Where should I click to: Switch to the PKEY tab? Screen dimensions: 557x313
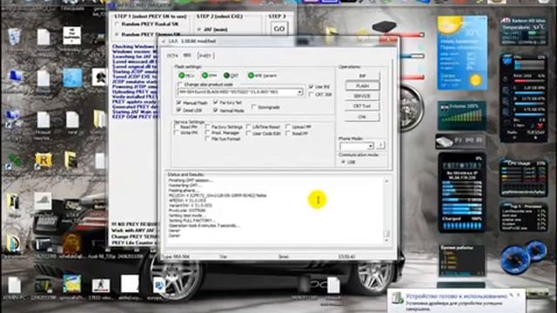[x=205, y=56]
